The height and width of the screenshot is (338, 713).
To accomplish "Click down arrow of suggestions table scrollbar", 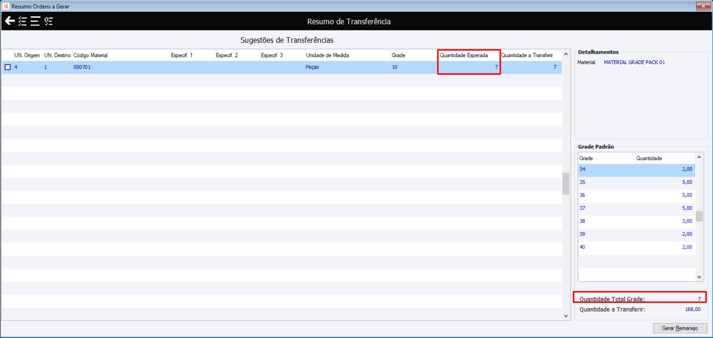I will [566, 316].
